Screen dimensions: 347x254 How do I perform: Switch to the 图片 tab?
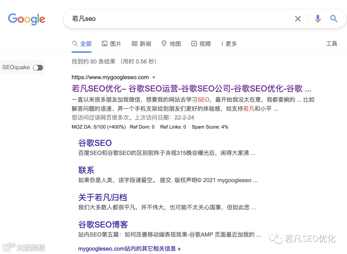click(x=111, y=44)
